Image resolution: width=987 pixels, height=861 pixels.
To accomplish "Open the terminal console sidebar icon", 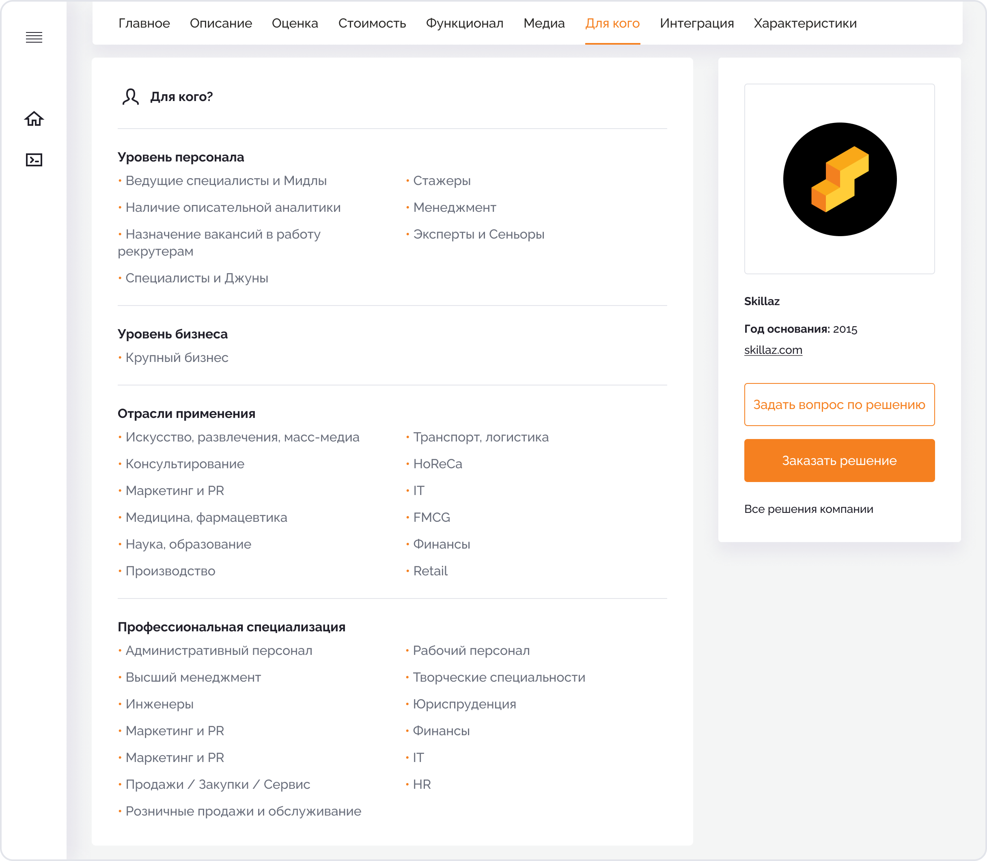I will pos(34,160).
